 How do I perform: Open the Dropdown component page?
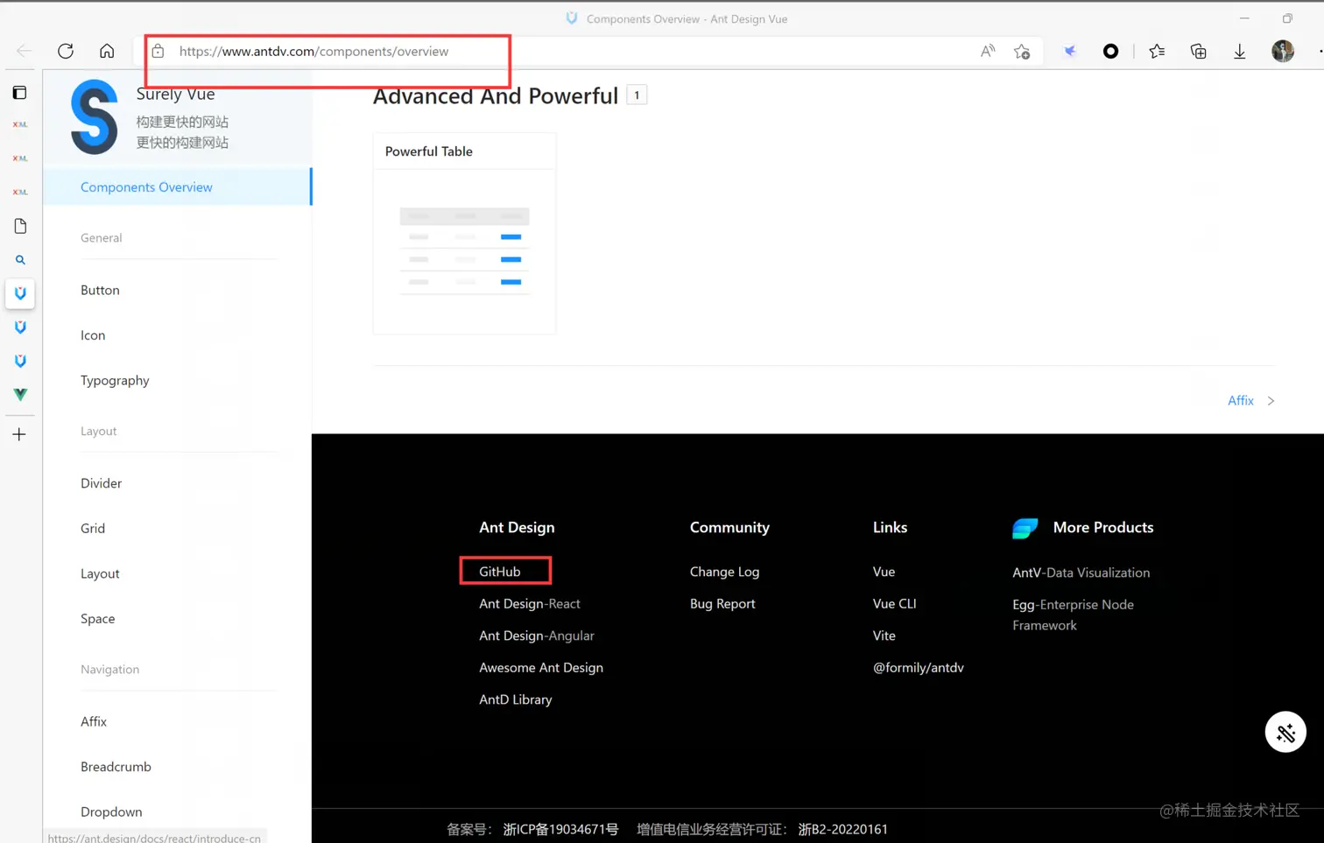pos(111,812)
